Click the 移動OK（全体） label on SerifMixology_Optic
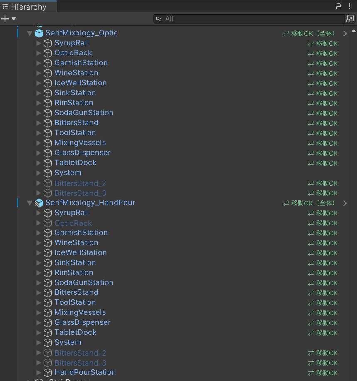 pos(309,34)
